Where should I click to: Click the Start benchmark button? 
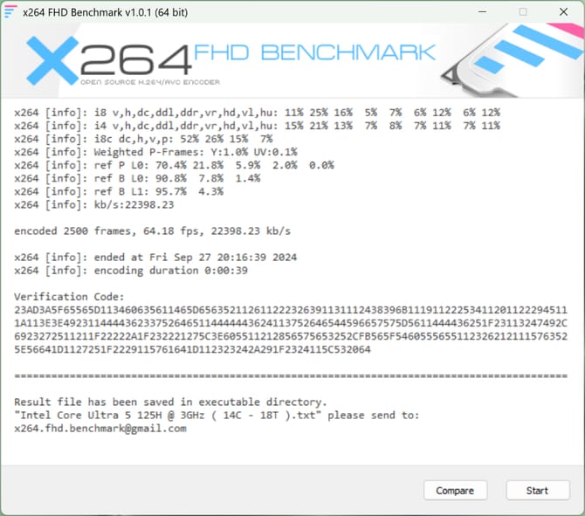point(538,491)
